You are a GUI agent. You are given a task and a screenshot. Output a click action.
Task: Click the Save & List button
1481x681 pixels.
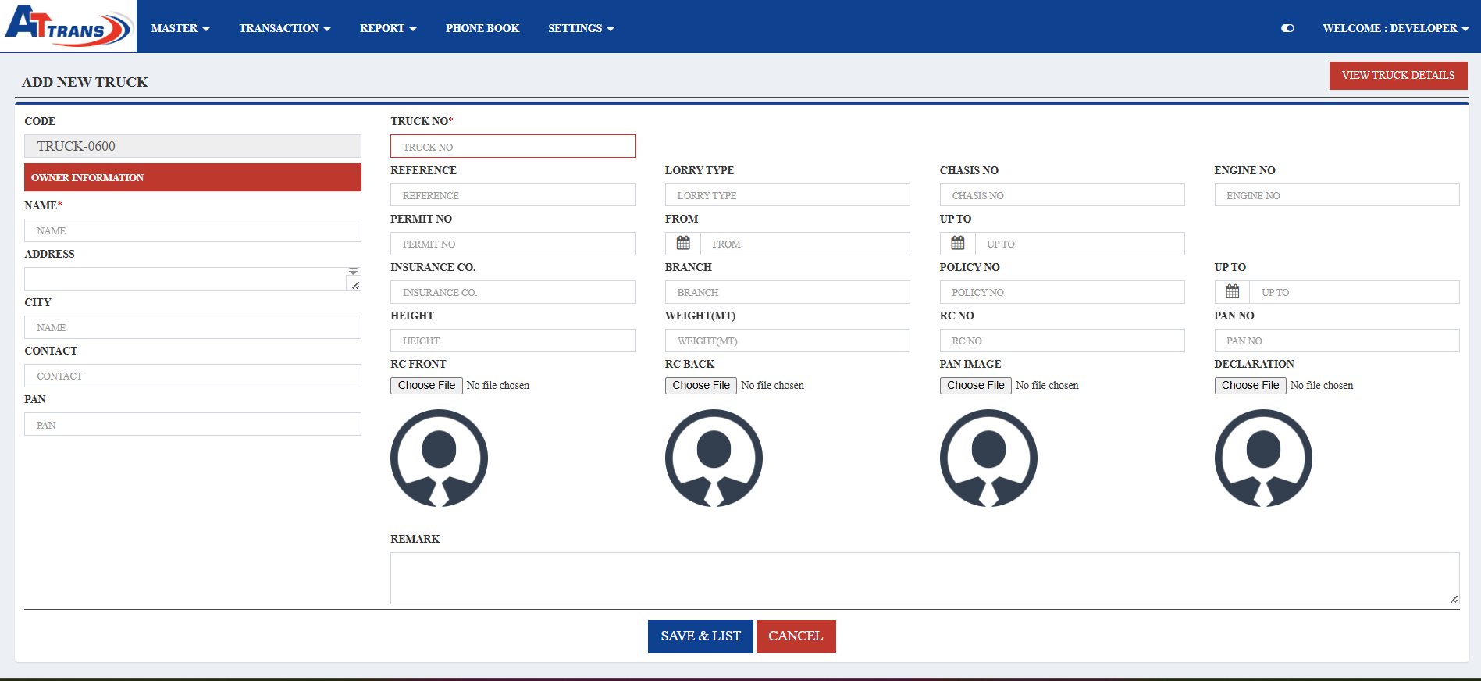click(700, 636)
